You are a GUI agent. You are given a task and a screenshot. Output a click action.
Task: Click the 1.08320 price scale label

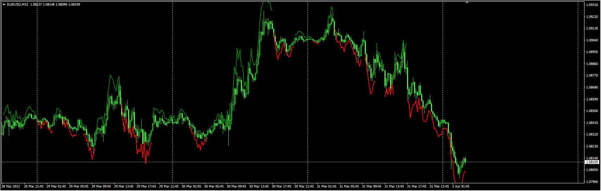coord(593,134)
